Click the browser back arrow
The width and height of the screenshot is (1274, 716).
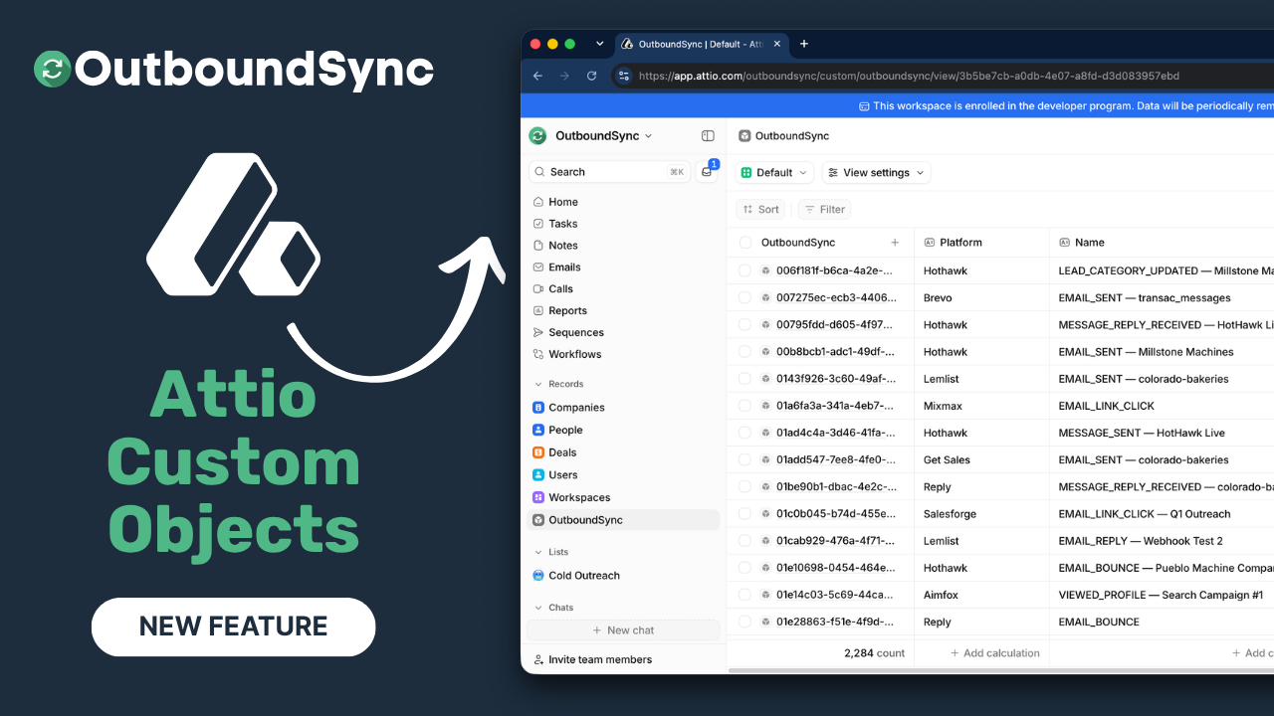pos(538,76)
